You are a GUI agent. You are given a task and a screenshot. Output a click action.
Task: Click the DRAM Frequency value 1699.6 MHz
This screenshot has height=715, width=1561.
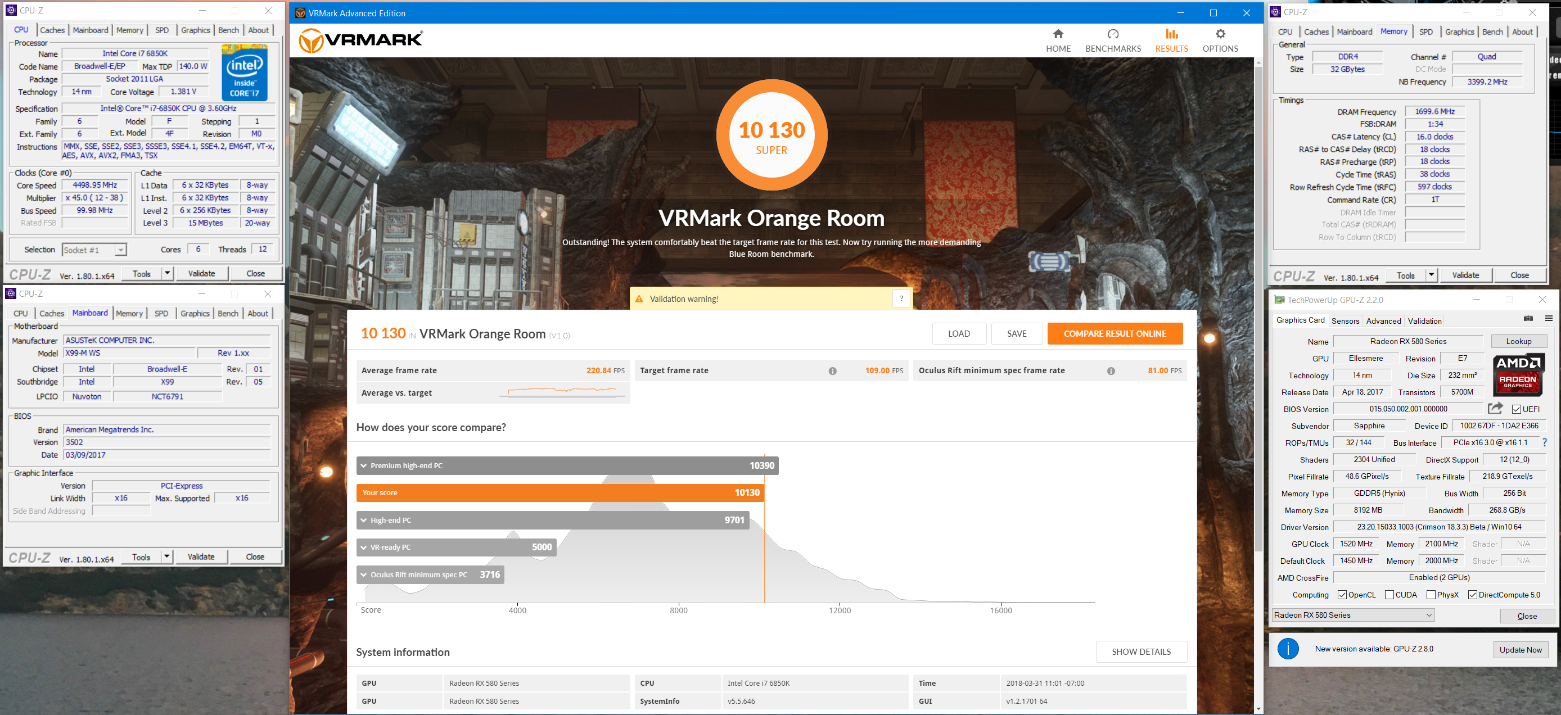[x=1434, y=111]
